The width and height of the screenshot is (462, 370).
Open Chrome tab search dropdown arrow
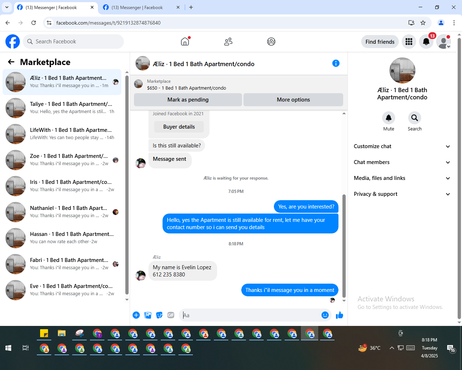[7, 7]
